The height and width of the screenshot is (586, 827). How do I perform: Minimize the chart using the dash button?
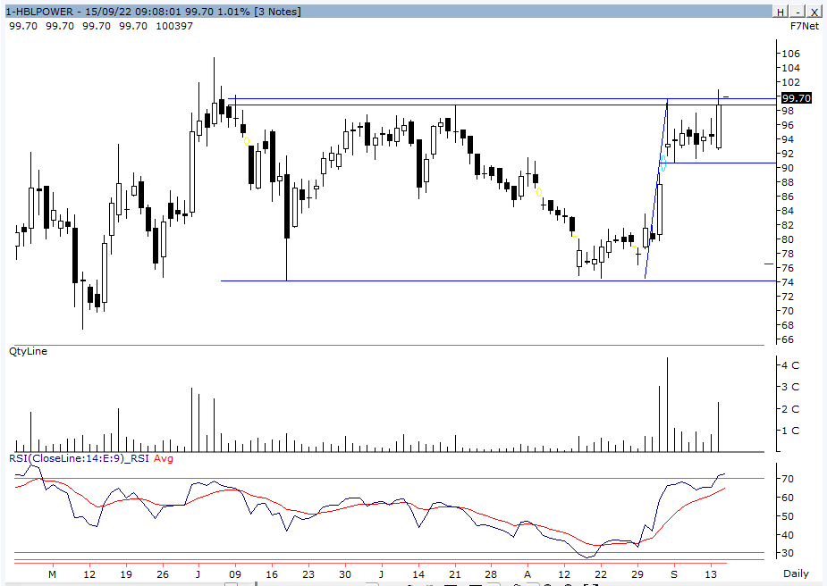(x=798, y=12)
